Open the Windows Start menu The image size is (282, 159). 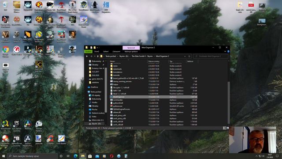point(4,156)
